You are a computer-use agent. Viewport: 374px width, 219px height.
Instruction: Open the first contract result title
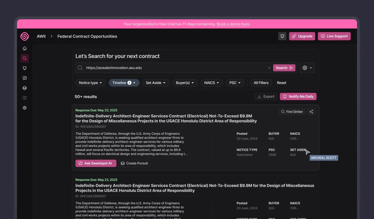(x=166, y=118)
